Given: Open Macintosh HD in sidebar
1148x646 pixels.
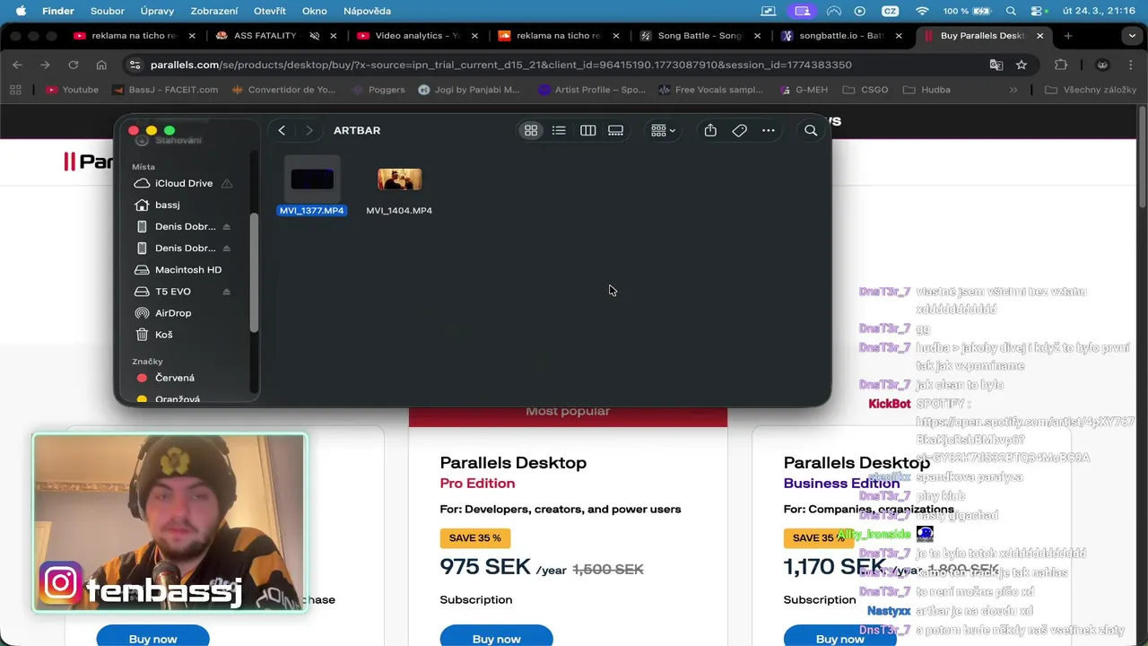Looking at the screenshot, I should click(187, 269).
